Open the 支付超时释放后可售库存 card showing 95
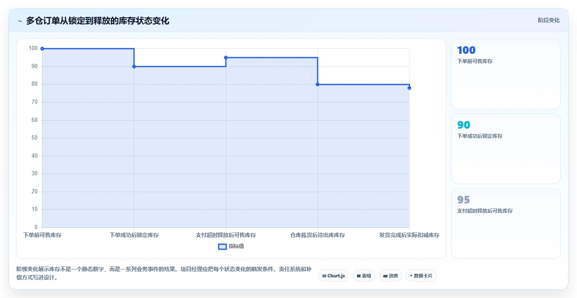The height and width of the screenshot is (298, 577). pos(506,224)
